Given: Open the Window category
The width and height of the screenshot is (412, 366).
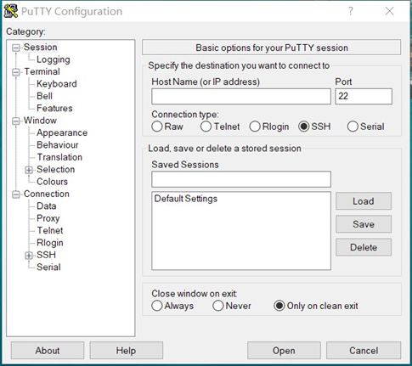Looking at the screenshot, I should pos(40,121).
